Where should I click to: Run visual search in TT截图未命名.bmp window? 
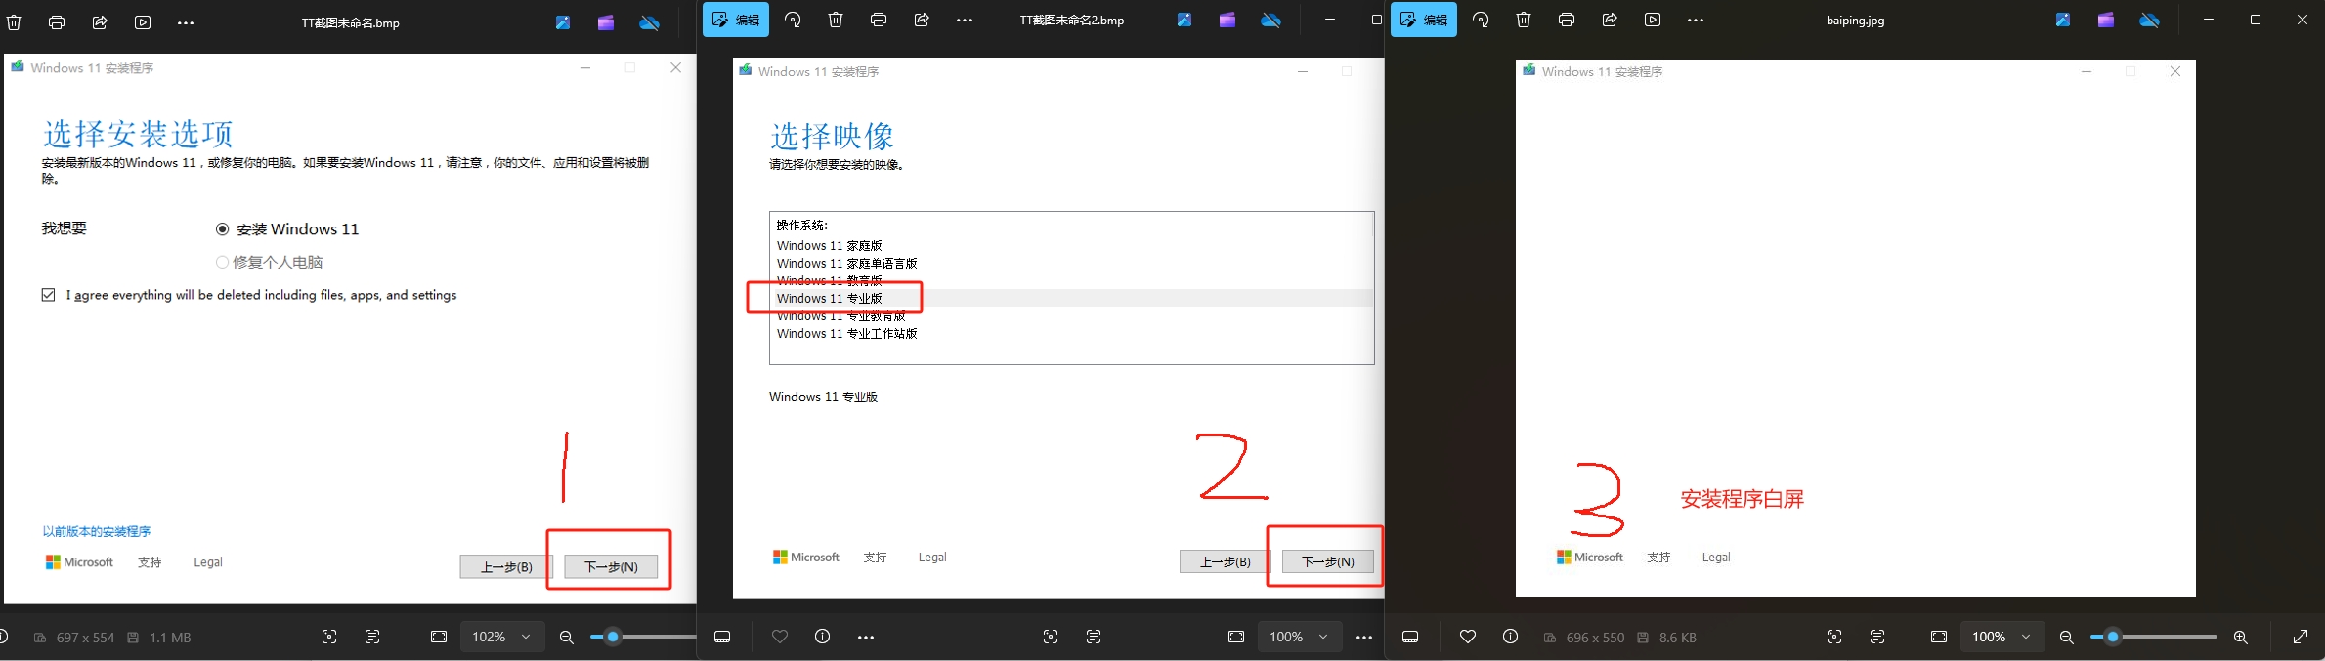pos(329,637)
